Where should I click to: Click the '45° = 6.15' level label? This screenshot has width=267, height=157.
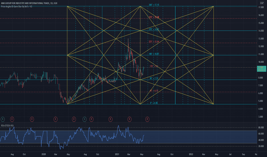point(154,91)
